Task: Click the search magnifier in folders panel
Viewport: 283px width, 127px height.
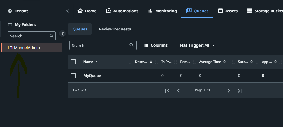Action: 51,36
